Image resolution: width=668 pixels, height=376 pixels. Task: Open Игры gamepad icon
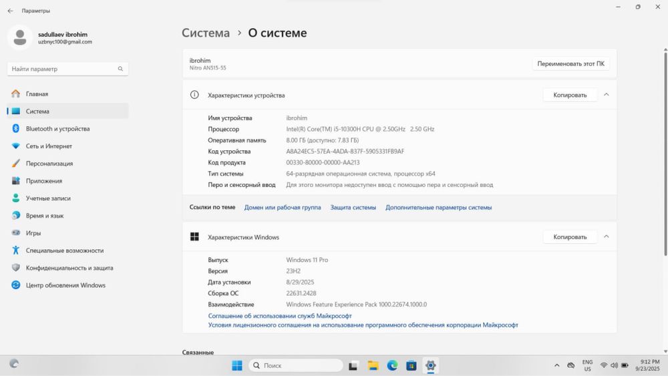click(x=16, y=233)
